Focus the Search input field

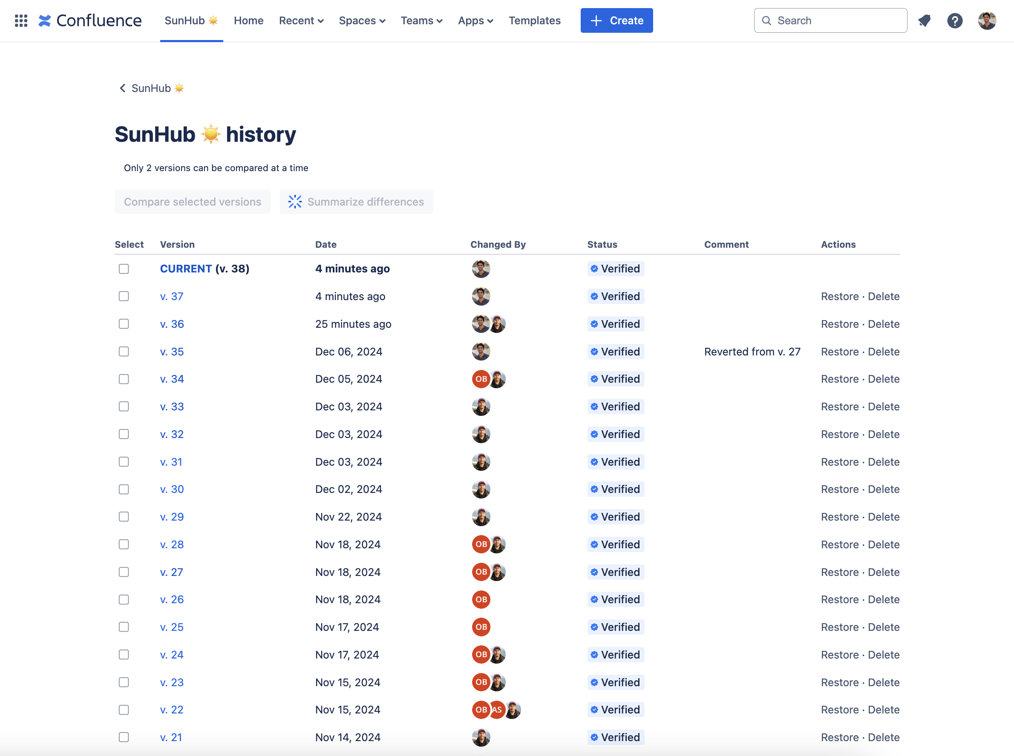[x=830, y=20]
